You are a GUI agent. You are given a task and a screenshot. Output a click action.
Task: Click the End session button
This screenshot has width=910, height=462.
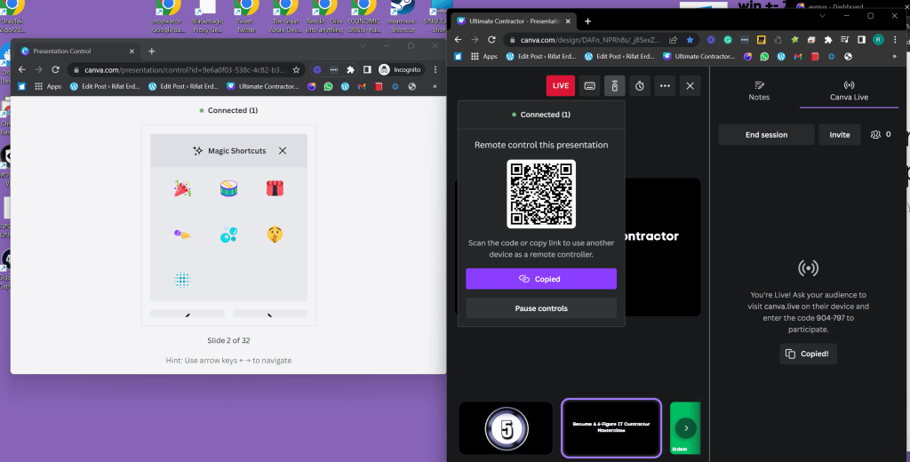pyautogui.click(x=766, y=135)
